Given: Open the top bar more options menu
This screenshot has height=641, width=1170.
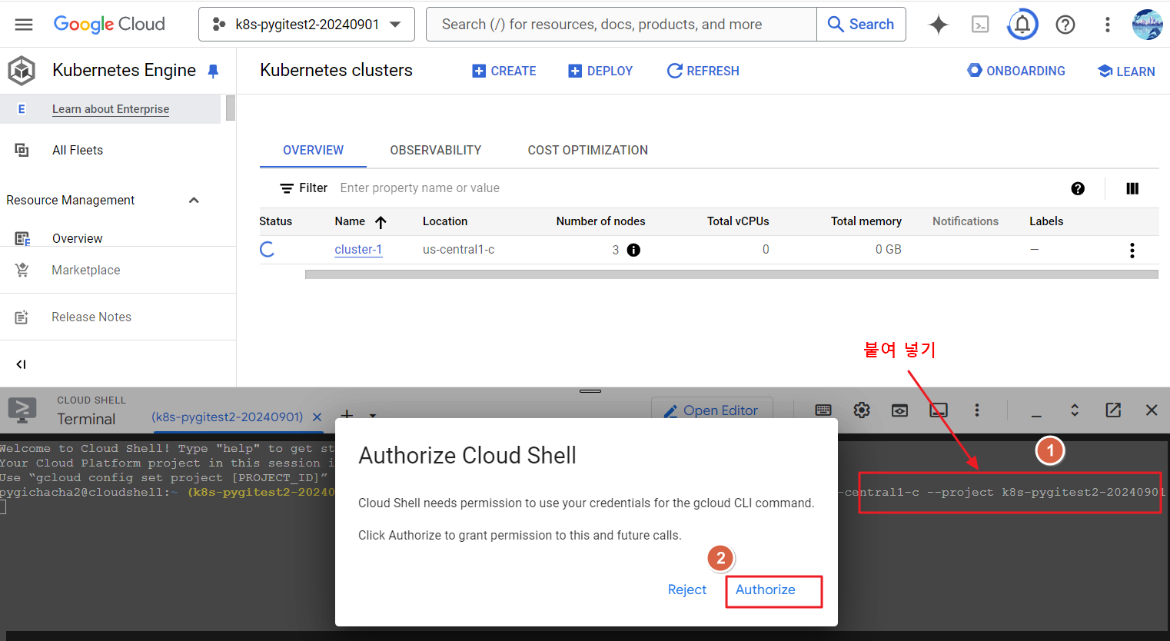Looking at the screenshot, I should [x=1108, y=25].
